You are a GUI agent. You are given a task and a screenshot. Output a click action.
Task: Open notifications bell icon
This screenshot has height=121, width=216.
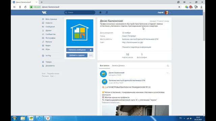coord(100,12)
